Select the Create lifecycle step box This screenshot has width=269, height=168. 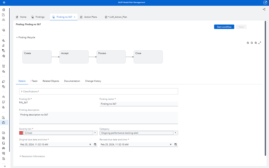pos(37,57)
